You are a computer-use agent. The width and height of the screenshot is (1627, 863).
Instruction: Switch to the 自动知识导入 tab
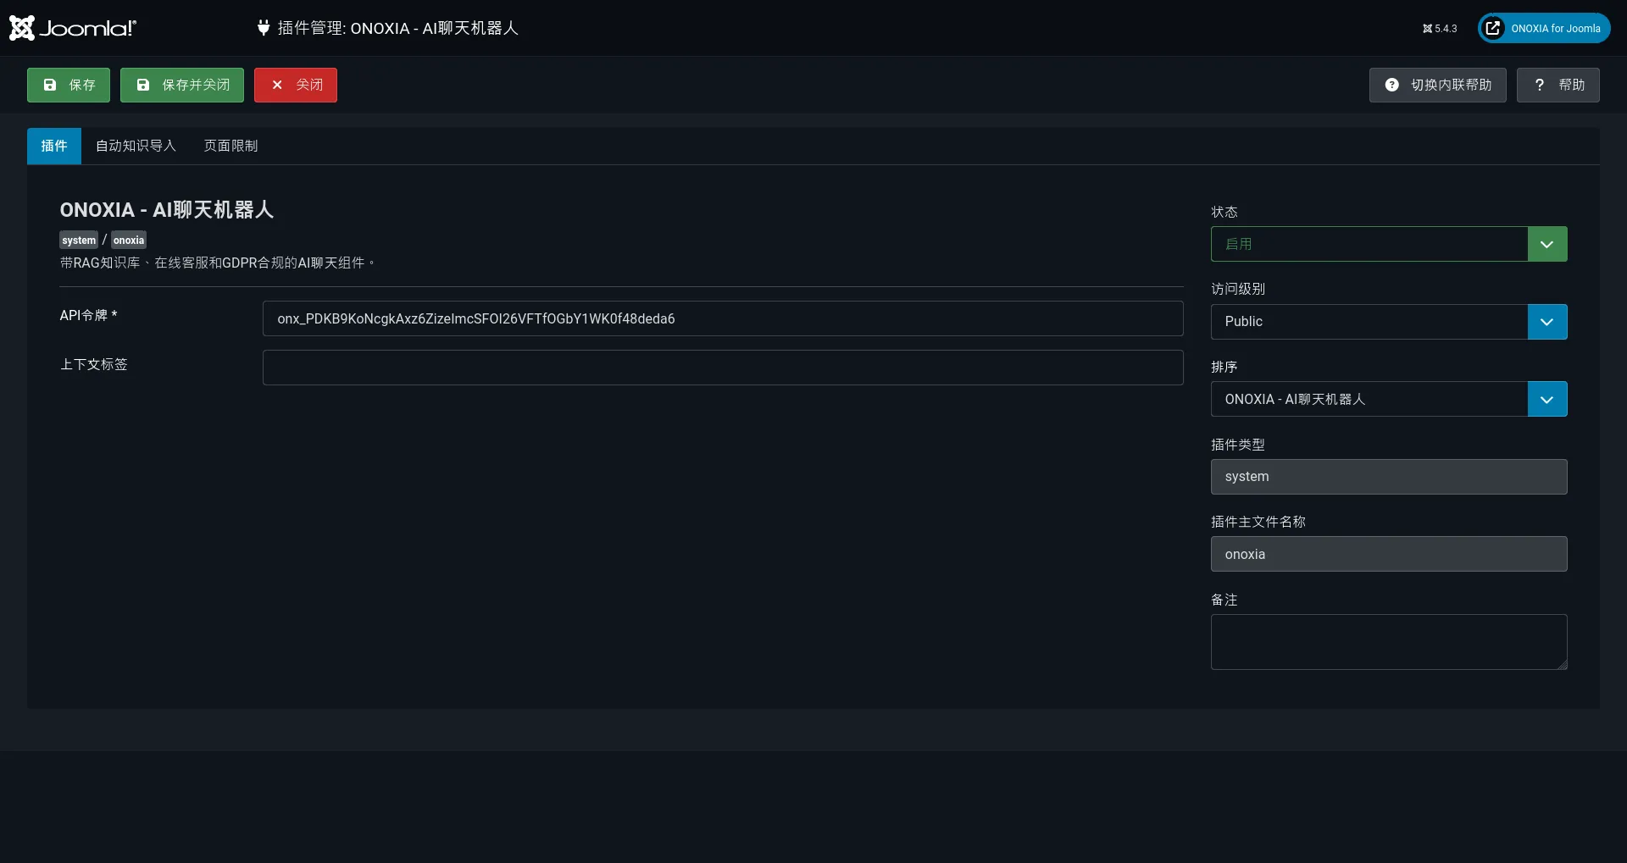point(136,146)
